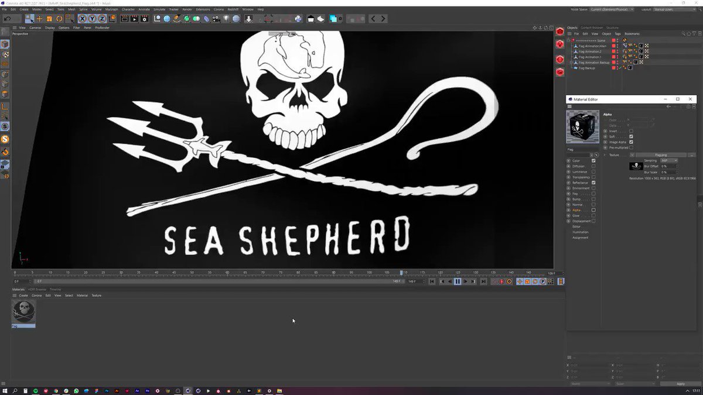Select Flag Animation.2 object
This screenshot has height=395, width=703.
click(x=591, y=51)
